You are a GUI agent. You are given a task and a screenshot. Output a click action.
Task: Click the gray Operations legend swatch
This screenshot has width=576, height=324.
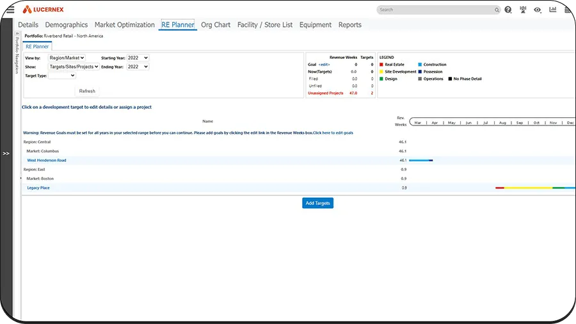click(420, 79)
